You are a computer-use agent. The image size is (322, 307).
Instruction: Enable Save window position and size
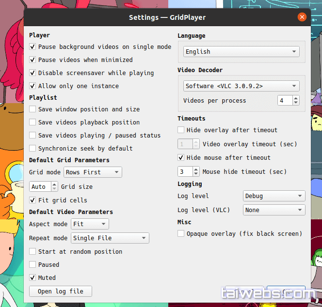32,109
